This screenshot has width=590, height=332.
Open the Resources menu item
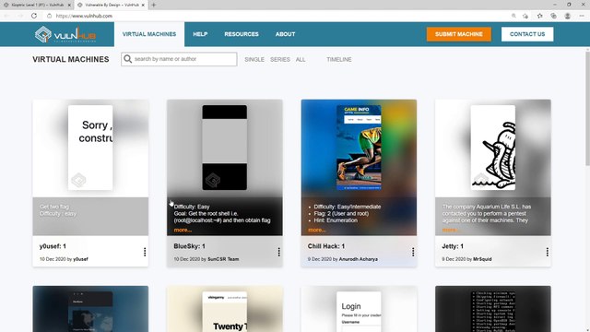242,34
